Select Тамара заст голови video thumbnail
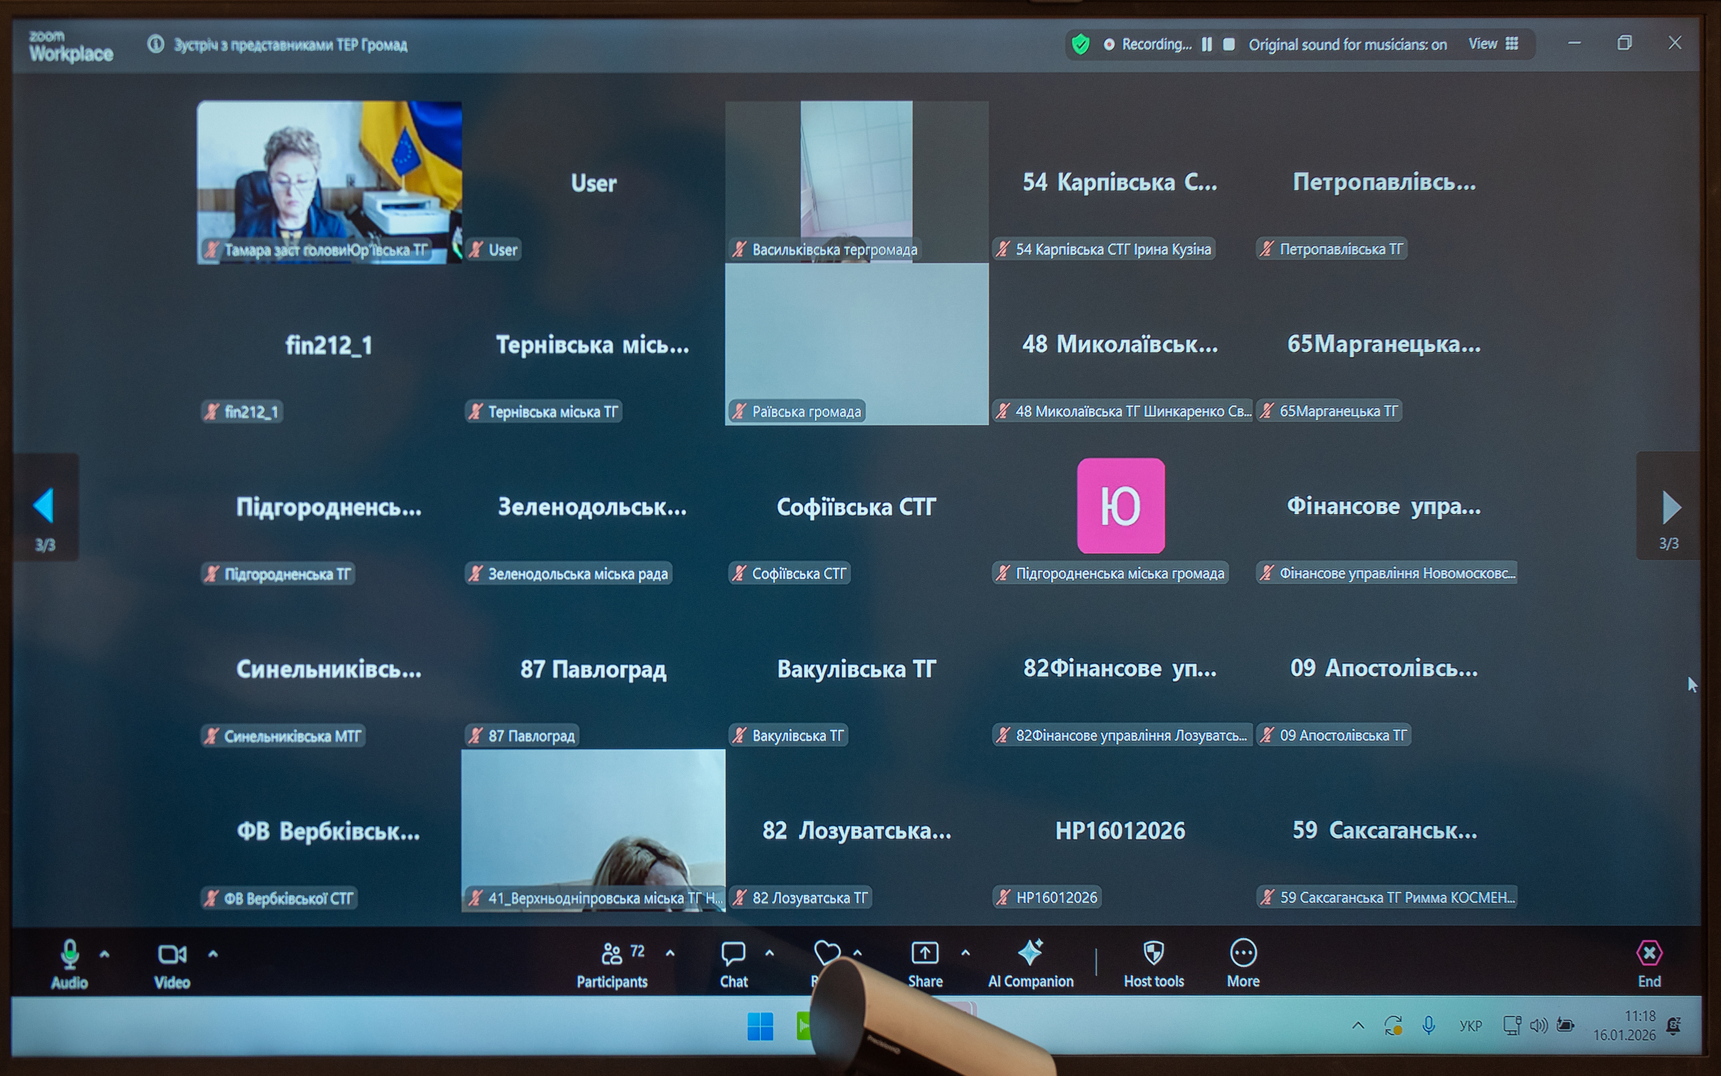The height and width of the screenshot is (1076, 1721). pyautogui.click(x=329, y=182)
